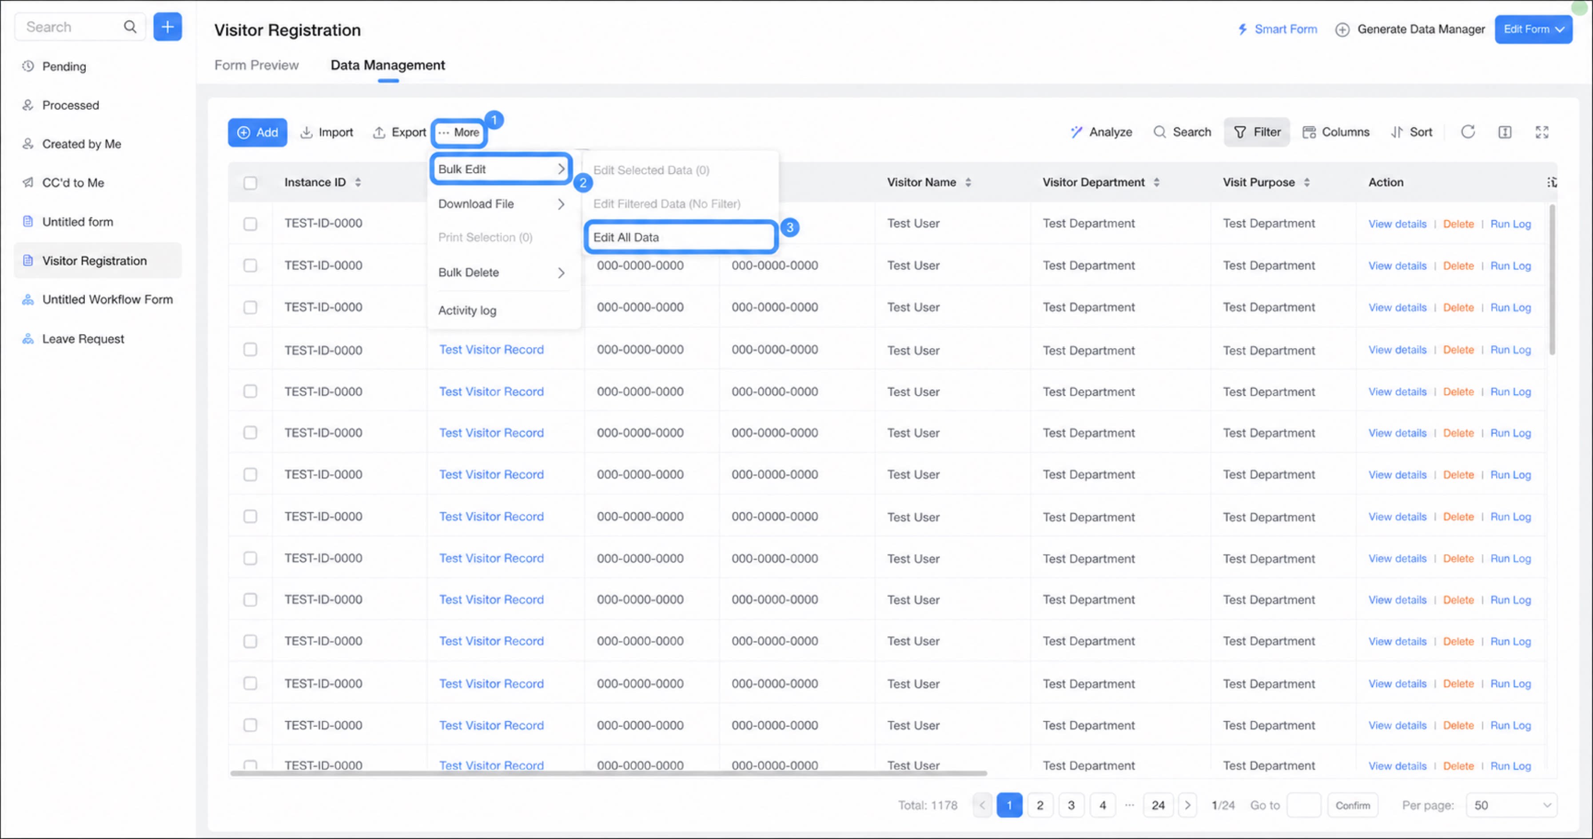Viewport: 1593px width, 839px height.
Task: Open the Filter tool
Action: (x=1257, y=131)
